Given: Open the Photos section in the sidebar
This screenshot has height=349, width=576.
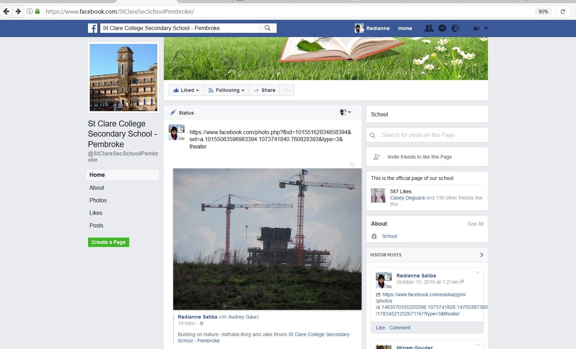Looking at the screenshot, I should click(x=98, y=200).
